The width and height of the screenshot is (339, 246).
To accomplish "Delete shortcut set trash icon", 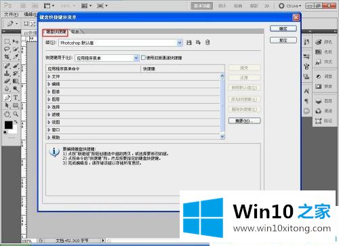I will pyautogui.click(x=207, y=43).
